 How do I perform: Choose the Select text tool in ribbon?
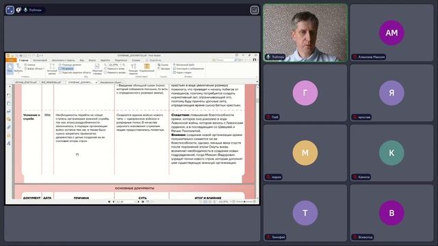coord(18,68)
